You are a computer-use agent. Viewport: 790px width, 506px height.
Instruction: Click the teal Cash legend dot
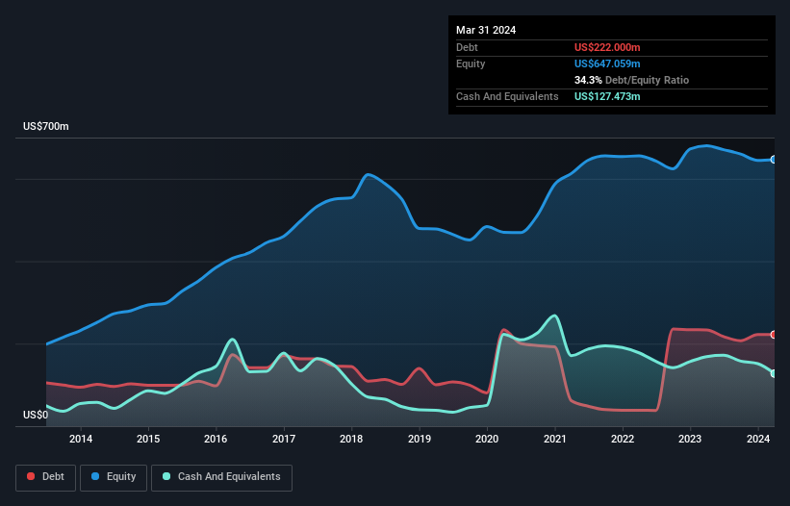pyautogui.click(x=166, y=476)
